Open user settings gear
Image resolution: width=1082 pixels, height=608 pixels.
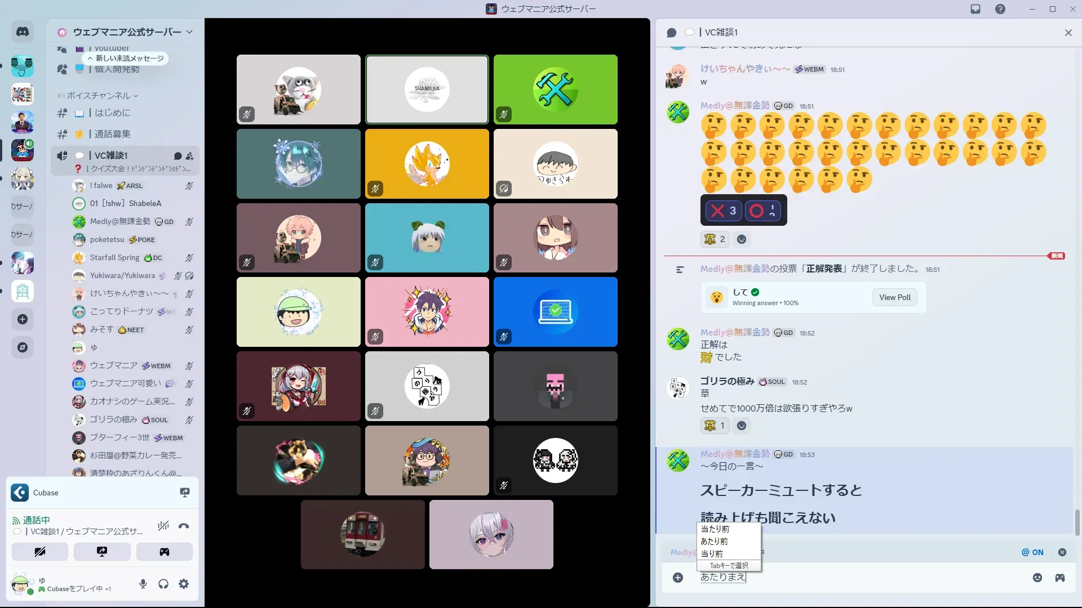click(184, 584)
